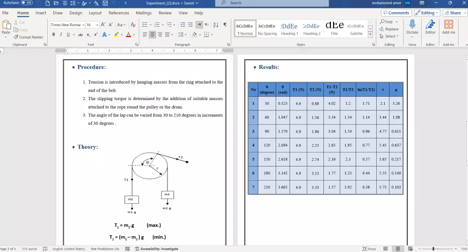Apply paragraph shading fill color
Image resolution: width=468 pixels, height=252 pixels.
pyautogui.click(x=195, y=35)
